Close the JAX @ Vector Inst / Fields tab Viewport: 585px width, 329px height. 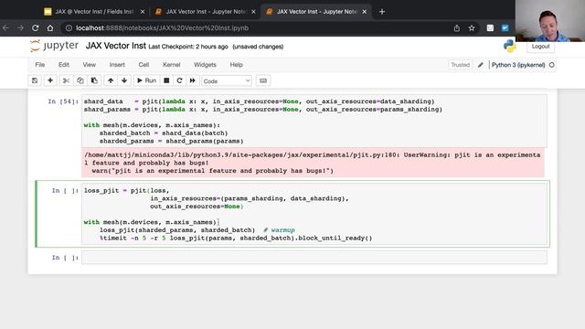tap(143, 12)
